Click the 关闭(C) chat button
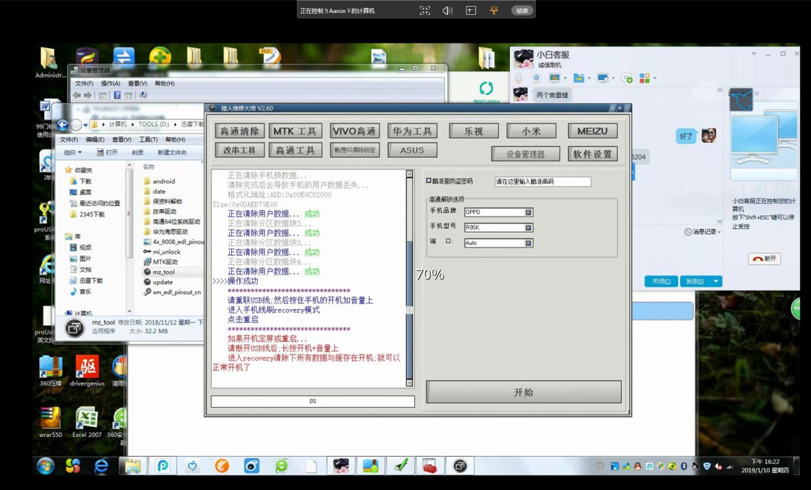 (661, 281)
